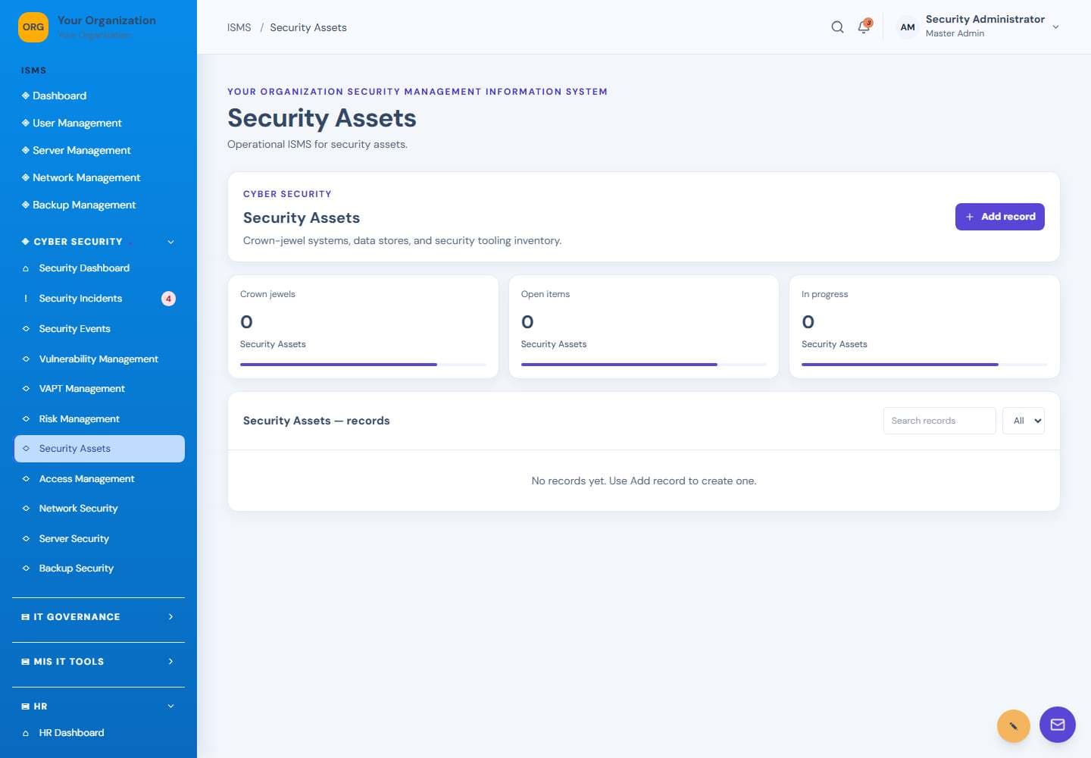This screenshot has height=758, width=1091.
Task: Select Backup Management menu item
Action: click(x=98, y=205)
